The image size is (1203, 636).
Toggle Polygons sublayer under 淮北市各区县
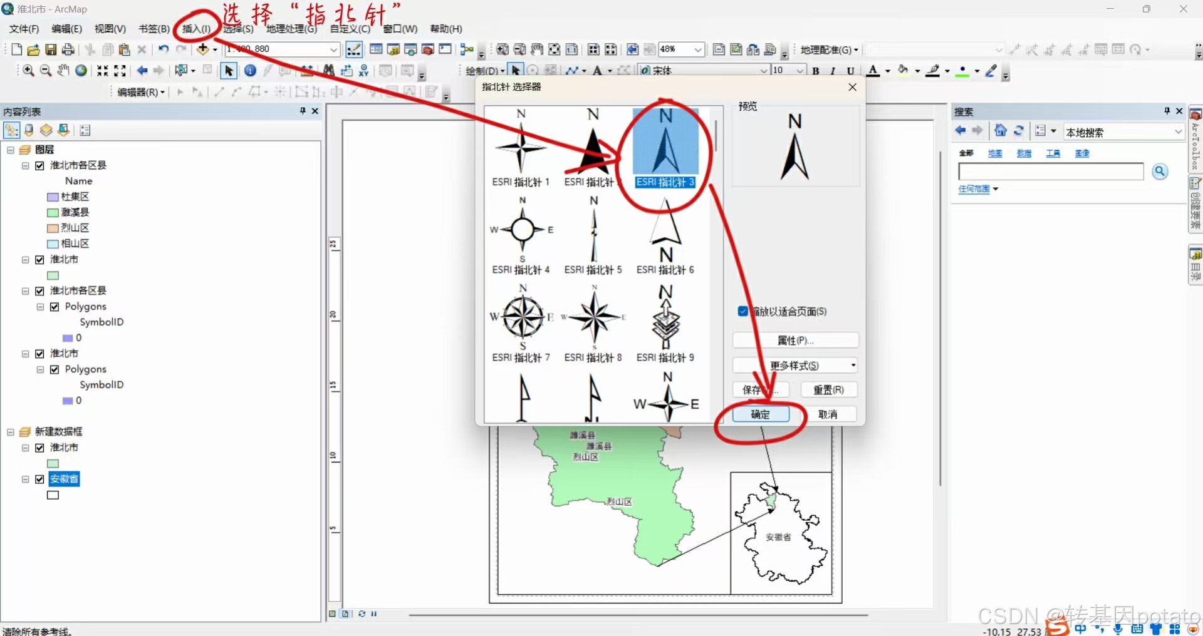(55, 307)
